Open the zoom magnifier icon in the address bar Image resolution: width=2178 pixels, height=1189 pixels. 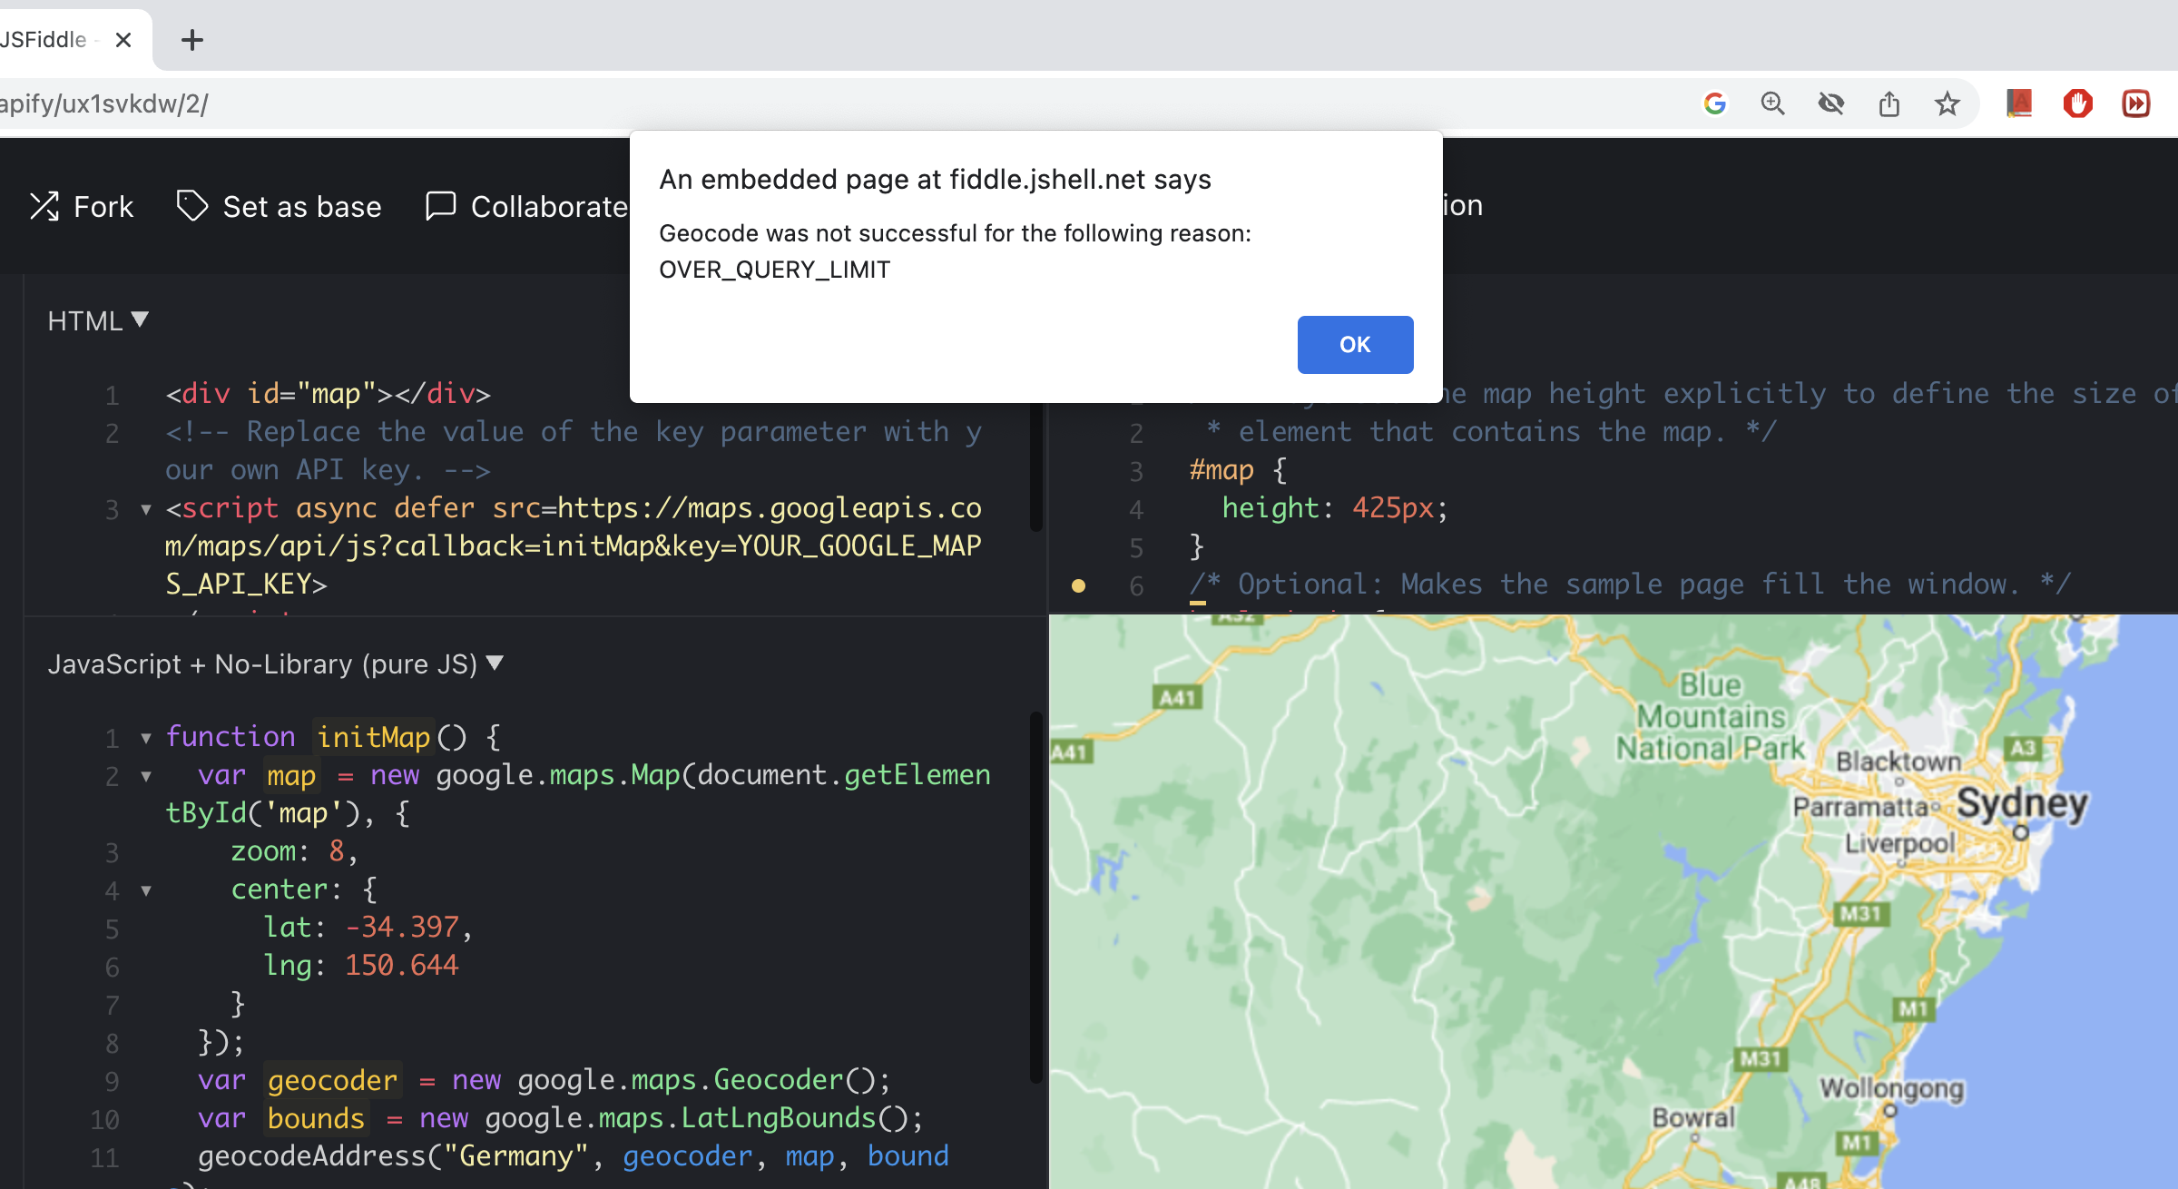point(1772,103)
